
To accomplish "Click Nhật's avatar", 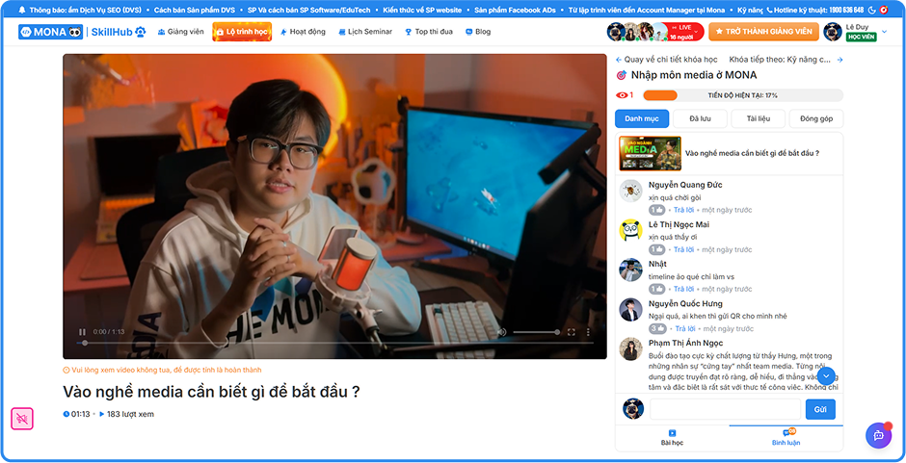I will 631,270.
